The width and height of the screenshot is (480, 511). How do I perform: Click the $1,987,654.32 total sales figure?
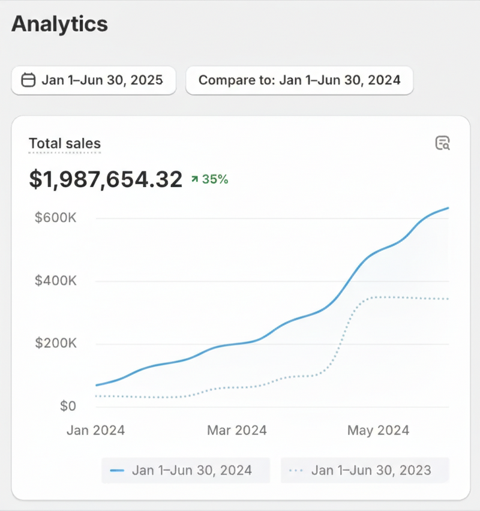click(x=106, y=179)
